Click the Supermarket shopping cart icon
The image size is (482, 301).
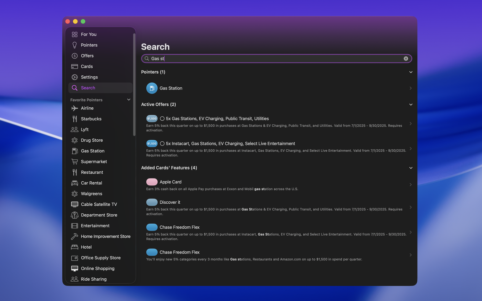(x=75, y=162)
